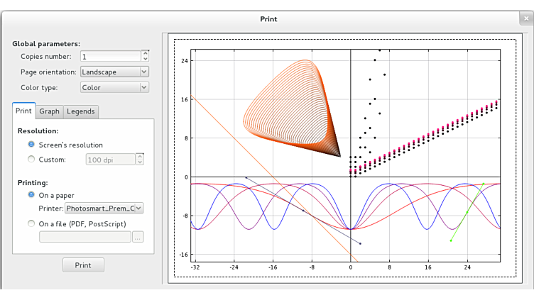Increase custom dpi with up arrow
The height and width of the screenshot is (300, 534).
click(x=140, y=156)
